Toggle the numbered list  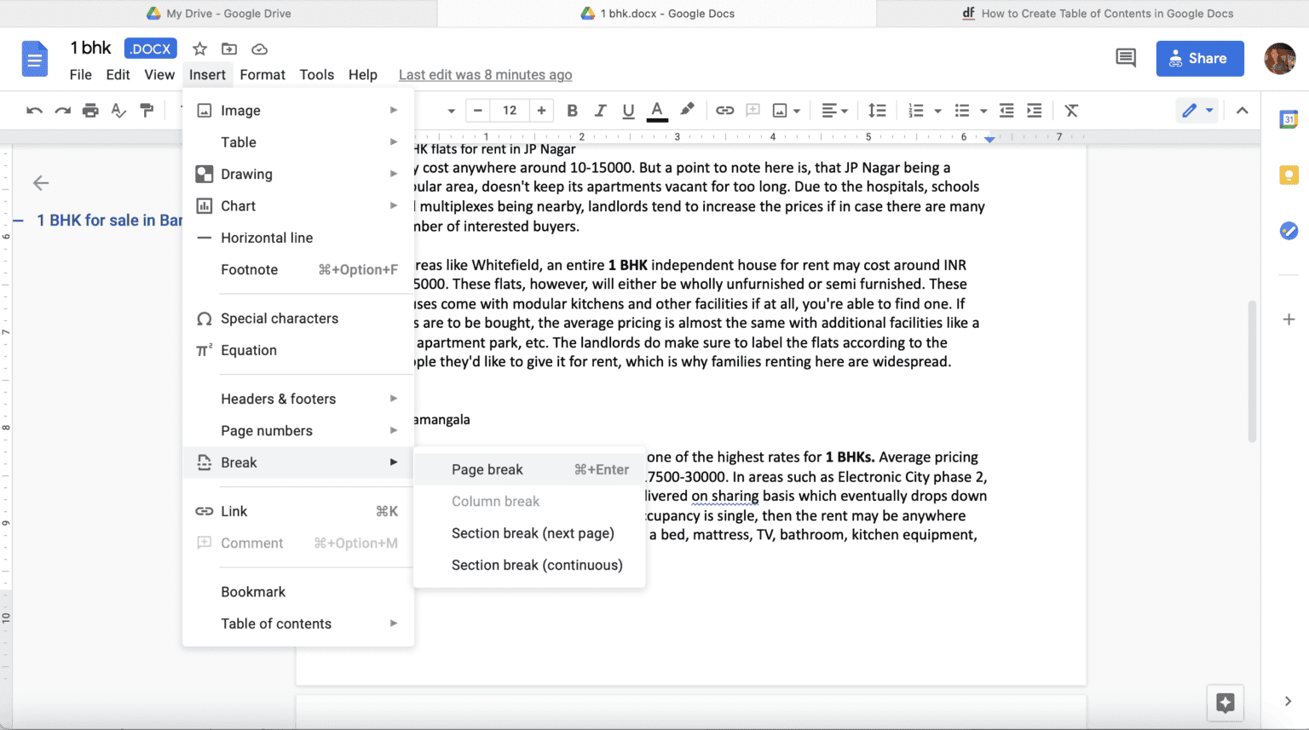916,110
